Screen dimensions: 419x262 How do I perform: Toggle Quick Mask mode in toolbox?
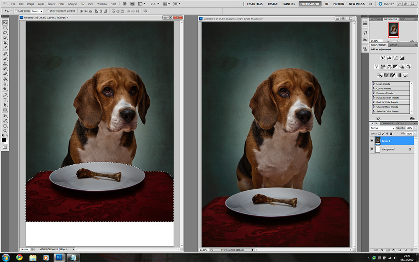pyautogui.click(x=5, y=147)
